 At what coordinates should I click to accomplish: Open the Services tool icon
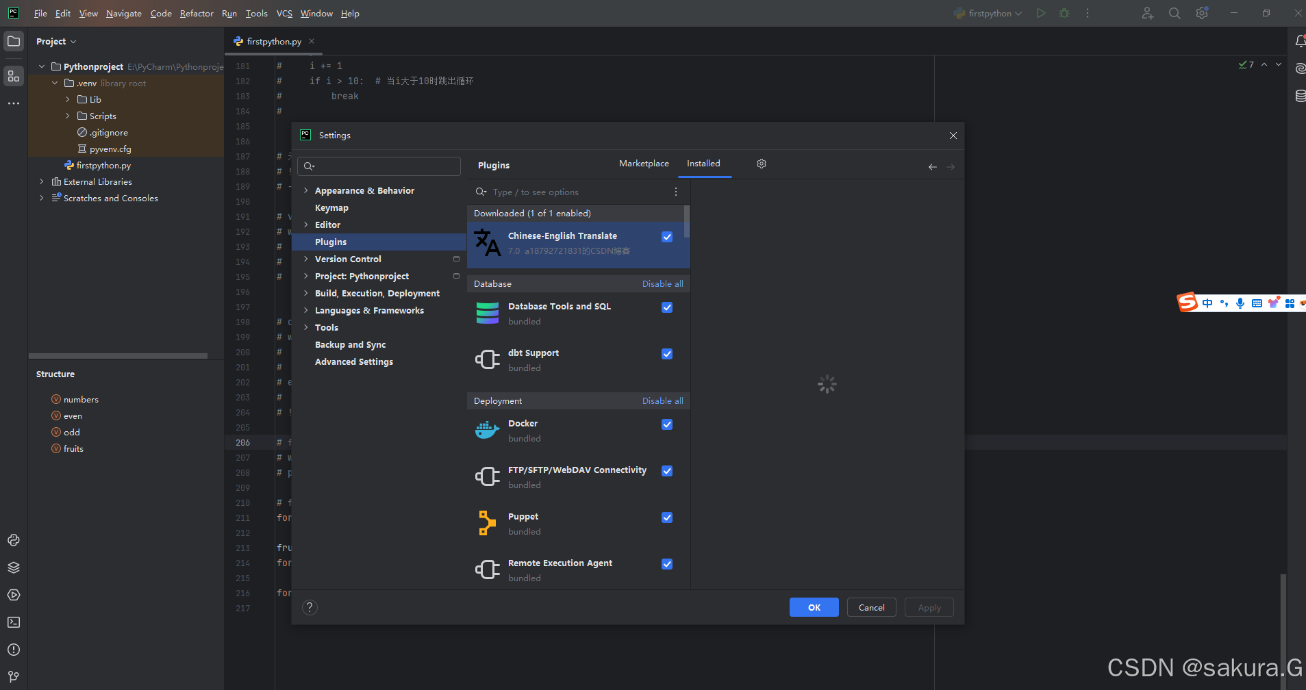(14, 595)
